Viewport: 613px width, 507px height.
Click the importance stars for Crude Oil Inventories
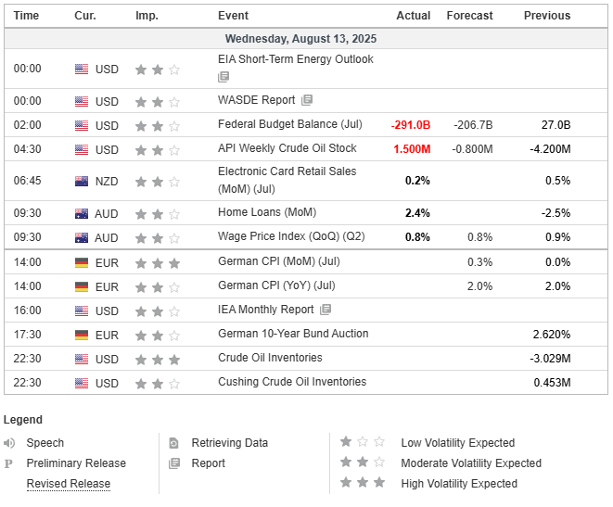pos(158,360)
